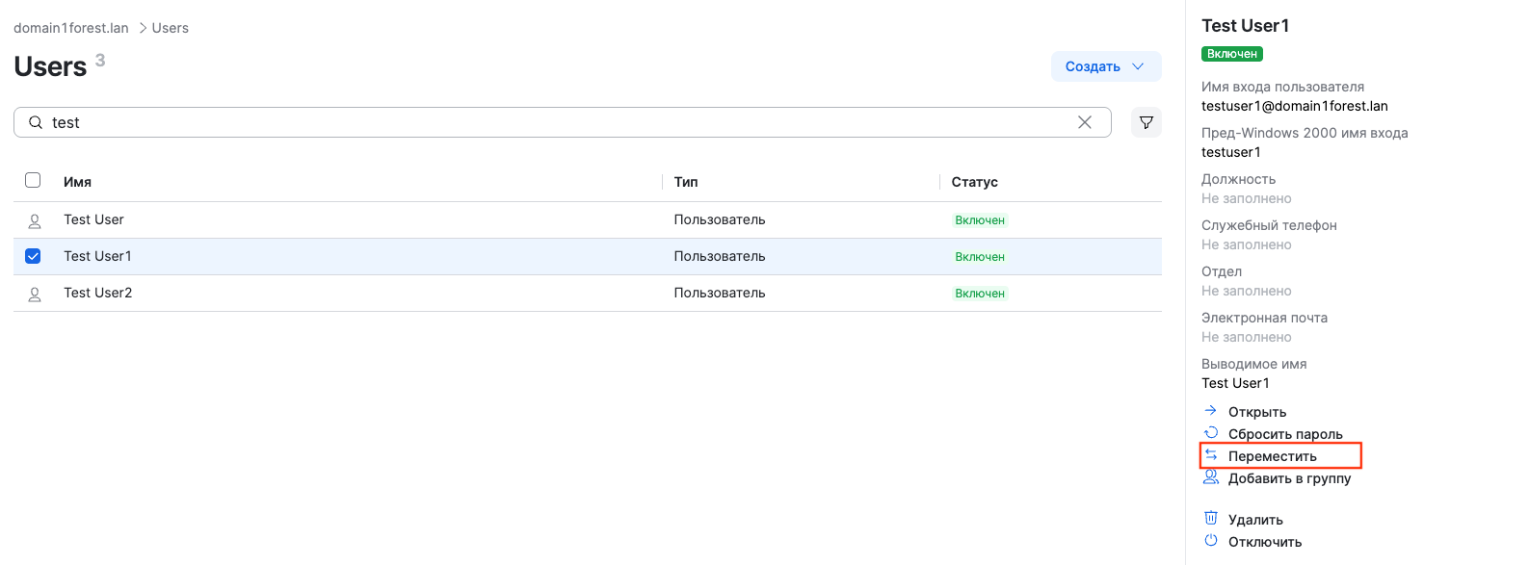This screenshot has height=565, width=1529.
Task: Click the Users breadcrumb item
Action: [171, 28]
